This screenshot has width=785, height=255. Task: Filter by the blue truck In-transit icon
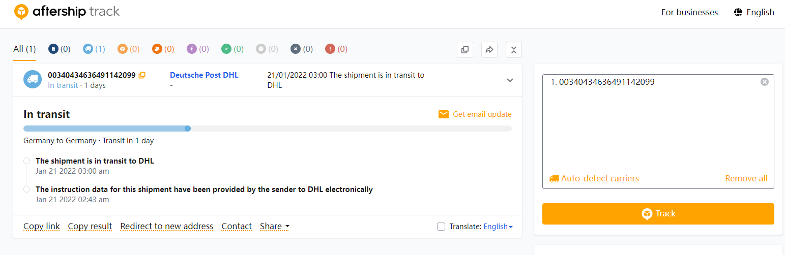tap(88, 49)
